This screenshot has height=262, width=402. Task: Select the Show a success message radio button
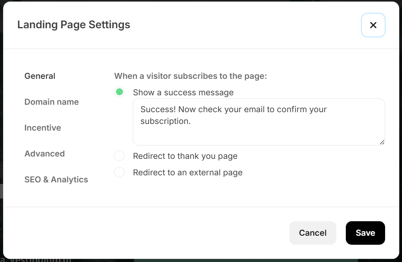tap(119, 92)
